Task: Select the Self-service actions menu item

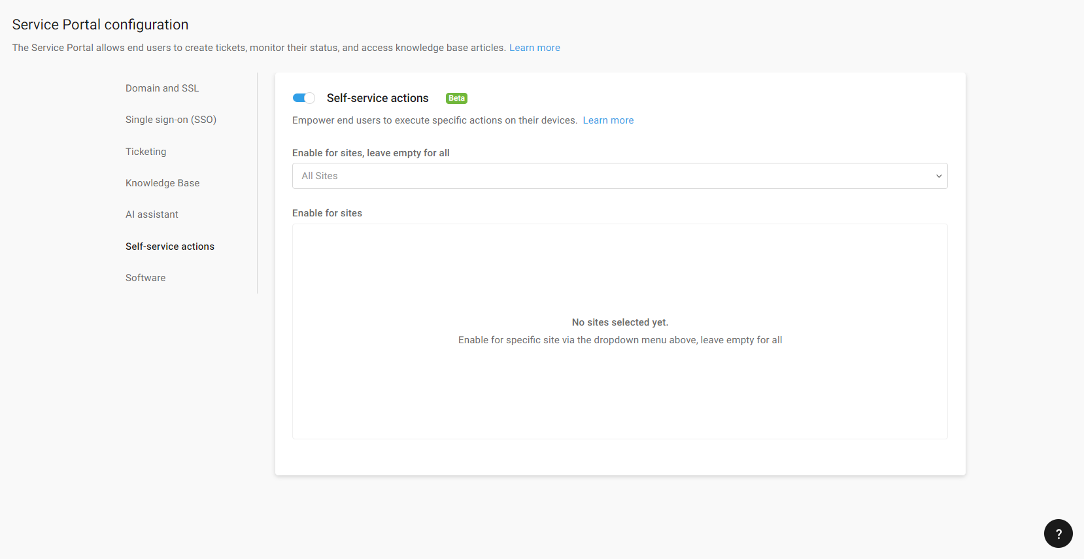Action: click(170, 246)
